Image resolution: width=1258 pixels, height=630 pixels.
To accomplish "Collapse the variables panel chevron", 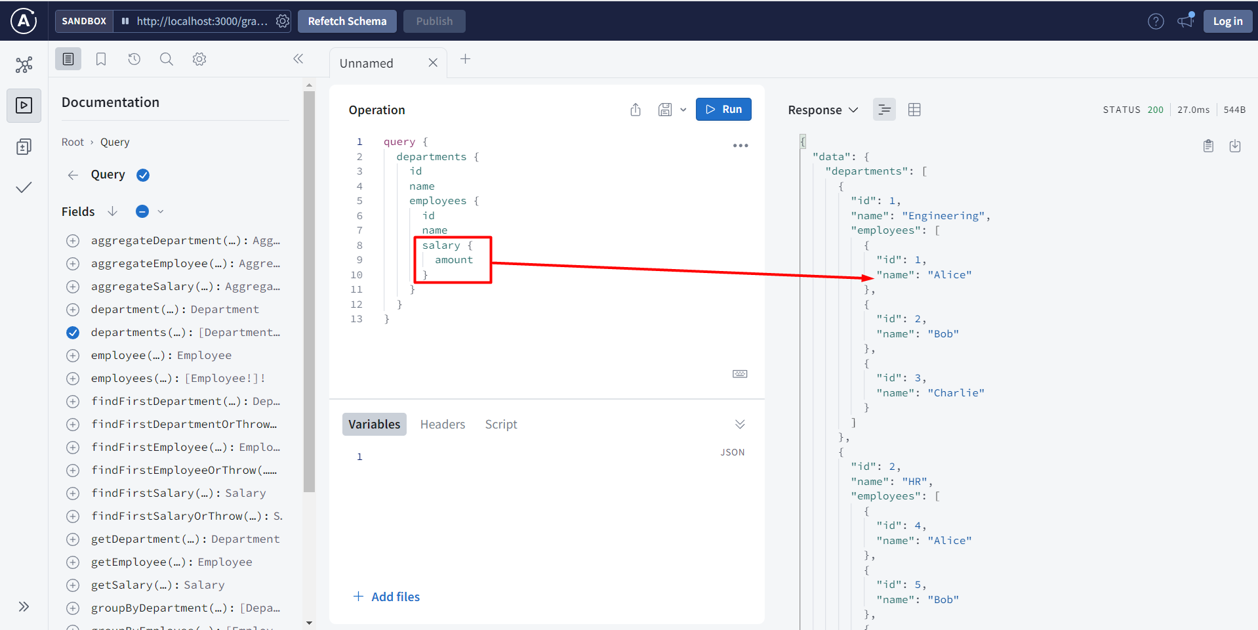I will (x=740, y=425).
